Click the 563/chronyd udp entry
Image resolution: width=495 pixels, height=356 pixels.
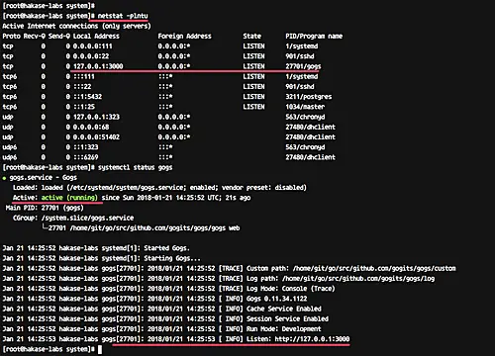coord(305,117)
